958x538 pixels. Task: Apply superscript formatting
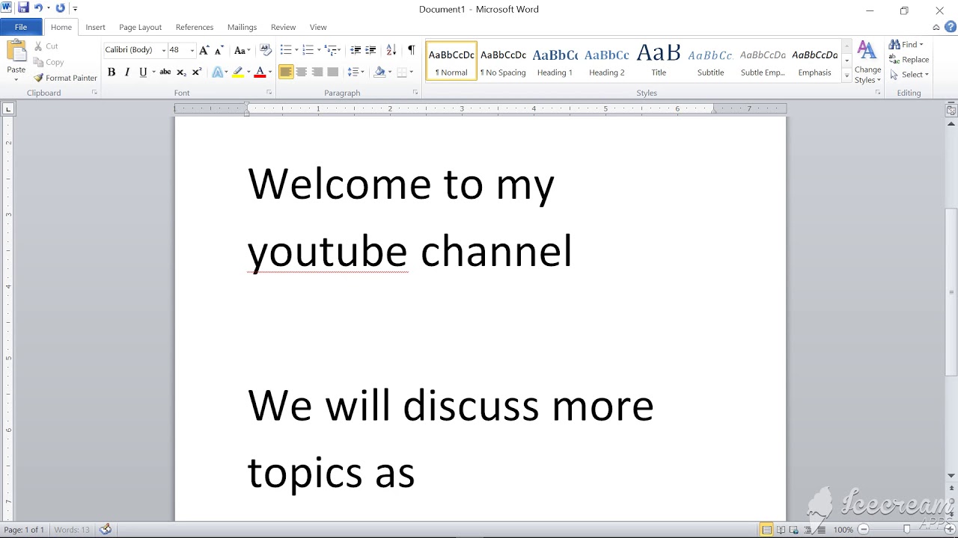click(x=197, y=72)
